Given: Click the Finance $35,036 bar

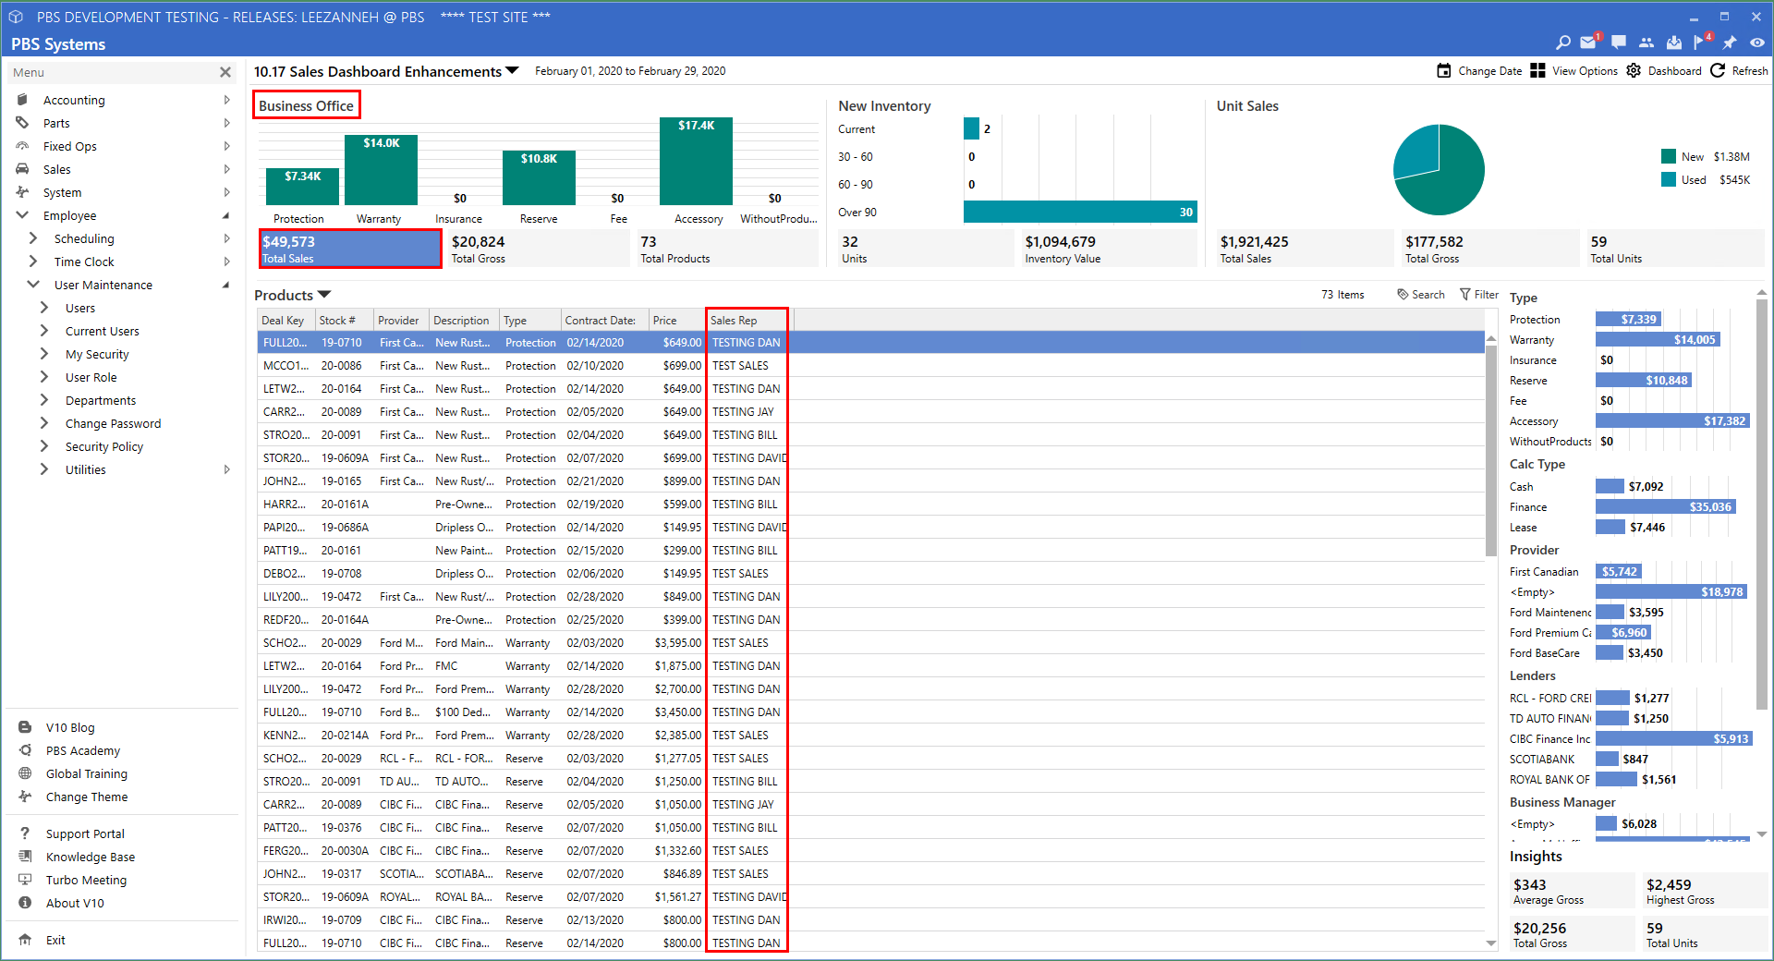Looking at the screenshot, I should point(1665,506).
